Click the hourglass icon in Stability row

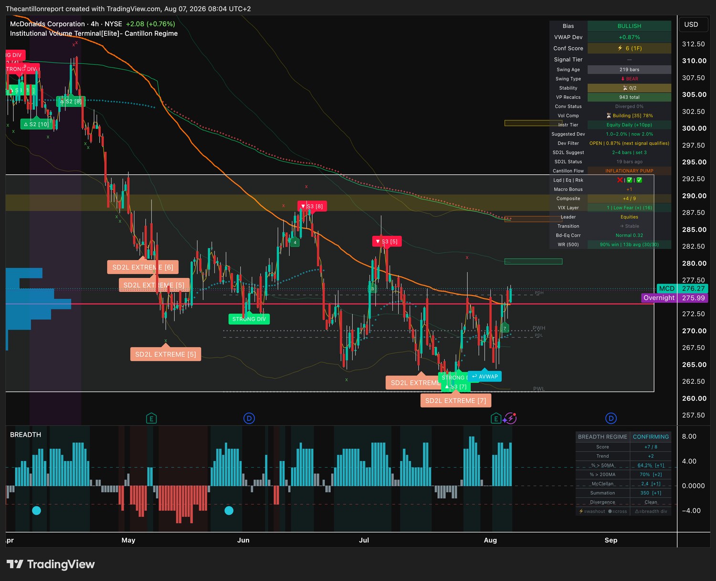tap(625, 88)
